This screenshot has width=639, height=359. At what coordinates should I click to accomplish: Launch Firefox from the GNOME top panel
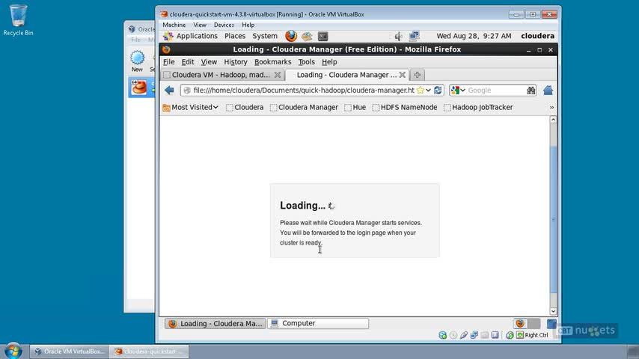[291, 36]
